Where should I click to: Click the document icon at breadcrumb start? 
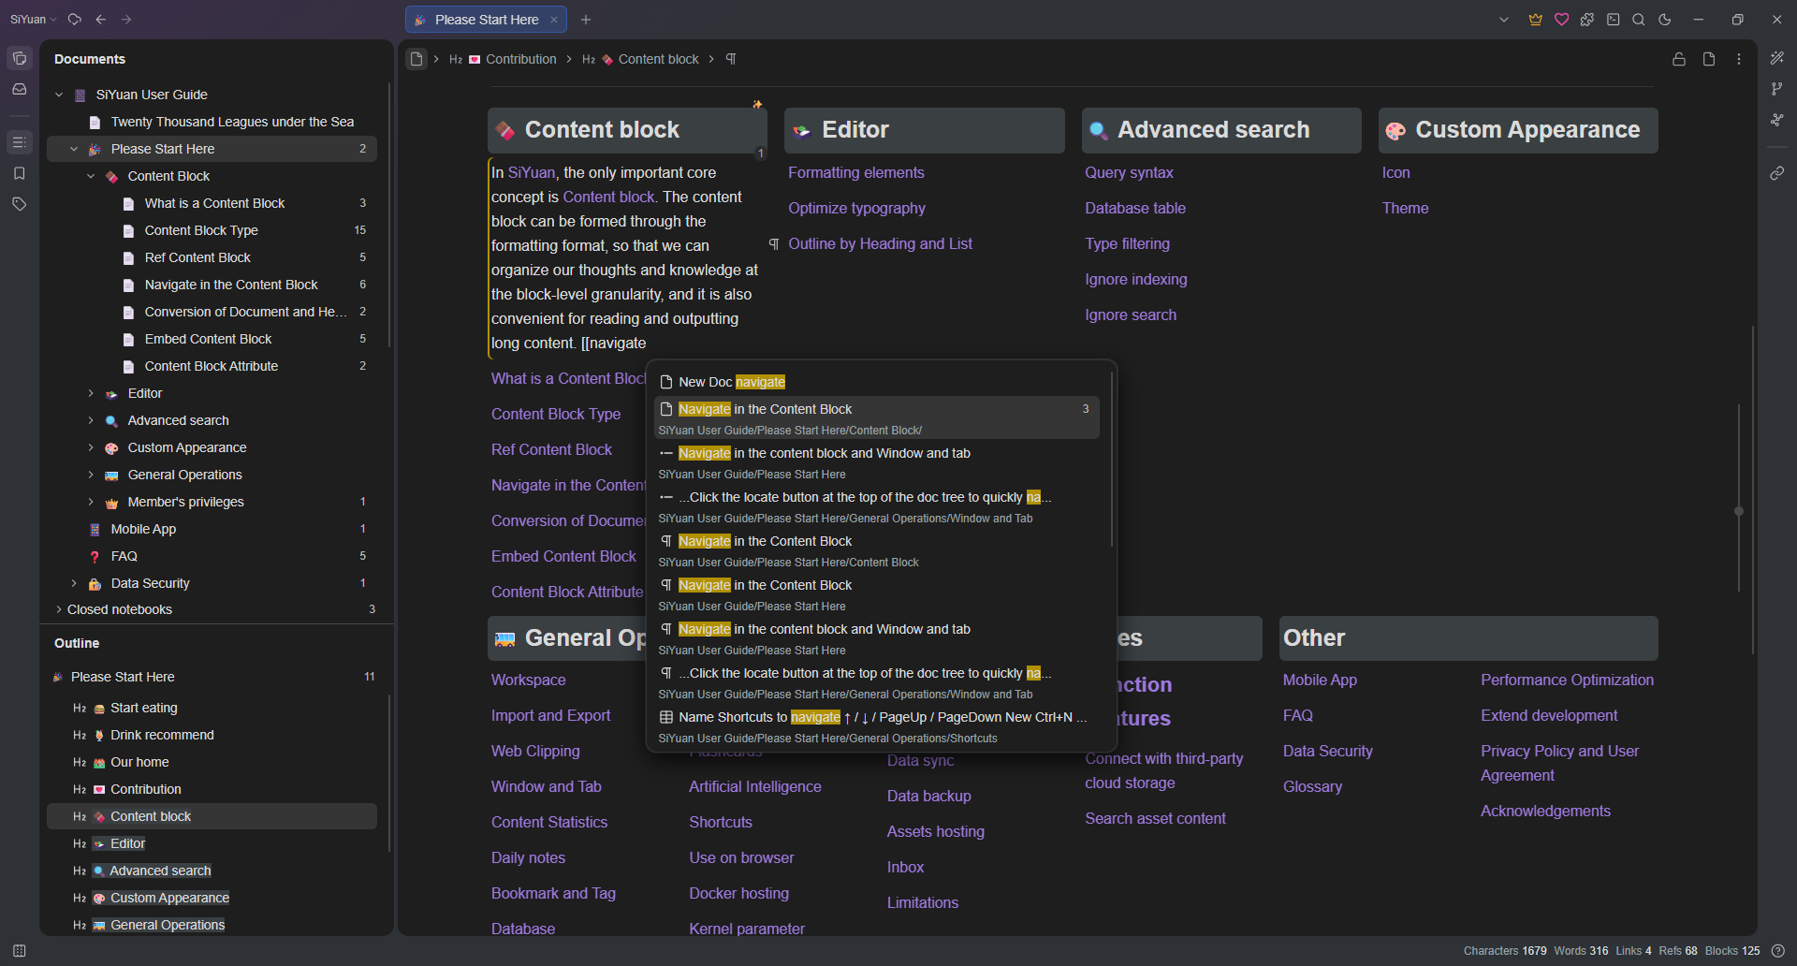[416, 59]
